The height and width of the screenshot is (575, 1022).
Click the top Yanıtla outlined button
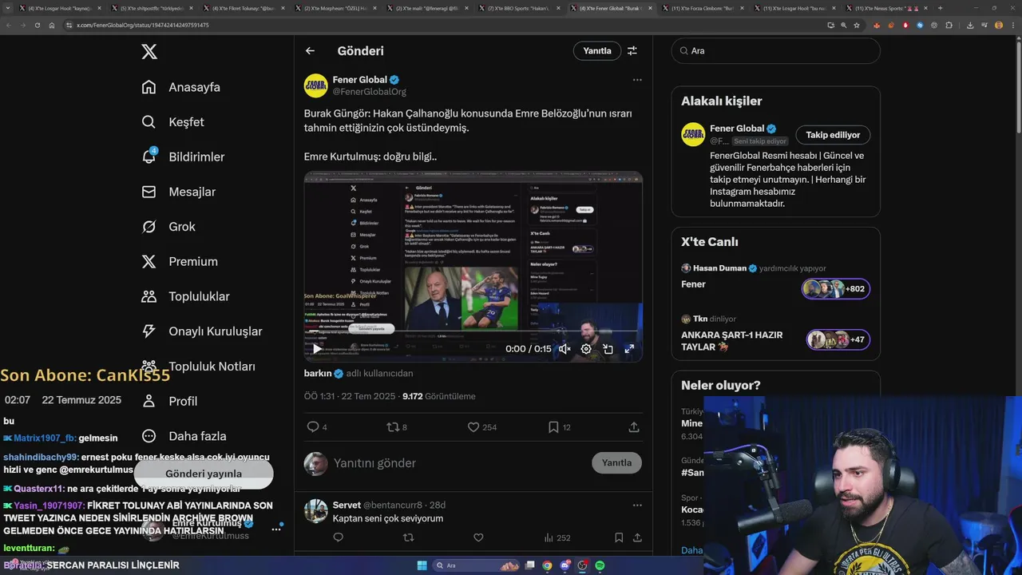596,50
